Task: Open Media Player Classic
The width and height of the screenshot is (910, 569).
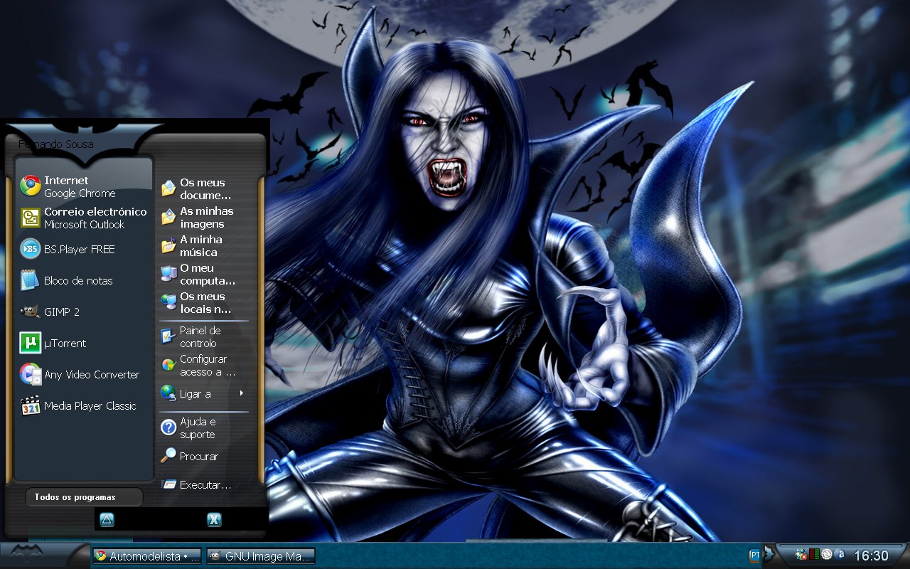Action: (83, 405)
